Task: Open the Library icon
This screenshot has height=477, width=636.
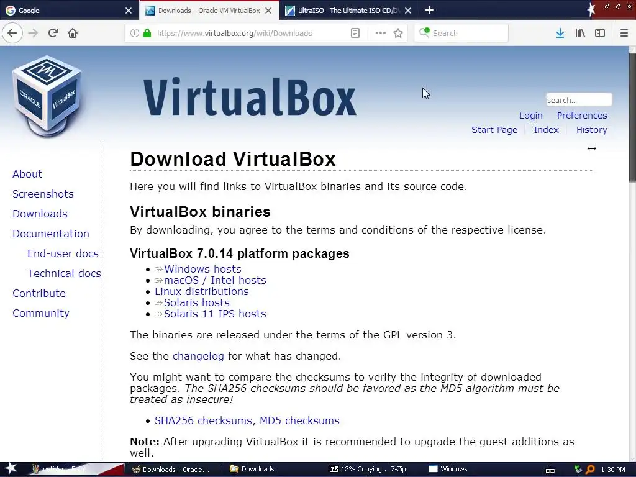Action: tap(580, 33)
